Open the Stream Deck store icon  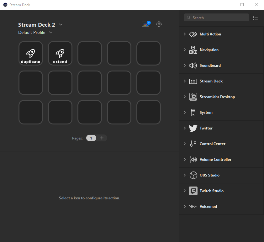146,24
